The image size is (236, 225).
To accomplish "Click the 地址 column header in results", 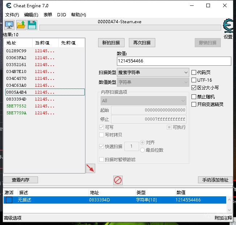I will click(x=18, y=43).
